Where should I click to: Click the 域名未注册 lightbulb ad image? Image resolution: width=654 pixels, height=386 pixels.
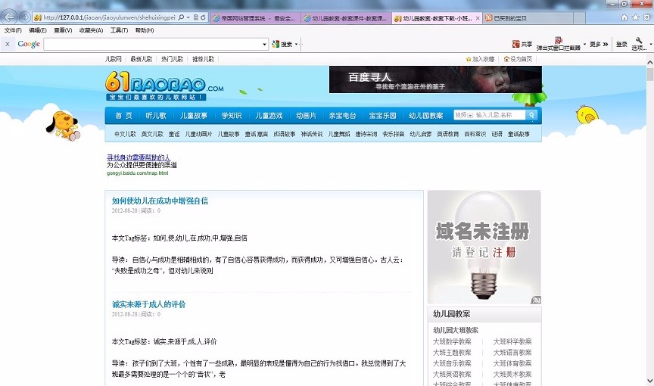[x=484, y=247]
